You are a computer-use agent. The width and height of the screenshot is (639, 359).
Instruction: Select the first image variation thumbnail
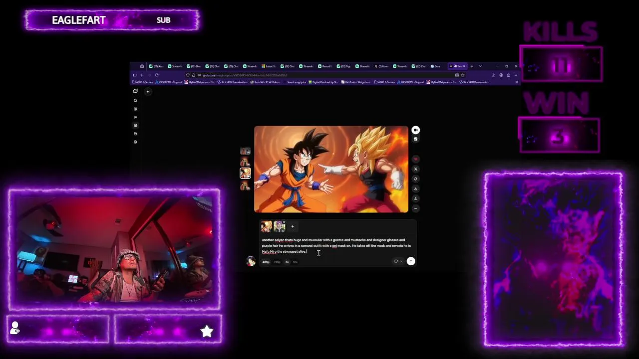pos(245,151)
